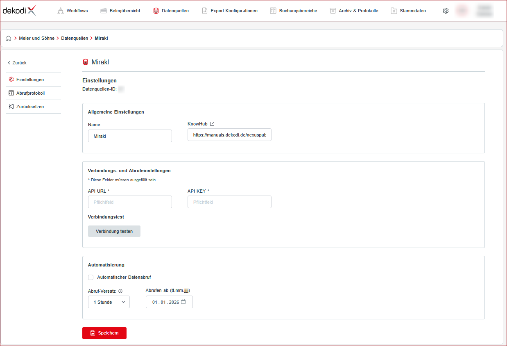Click the Einstellungen sidebar gear icon

point(11,80)
